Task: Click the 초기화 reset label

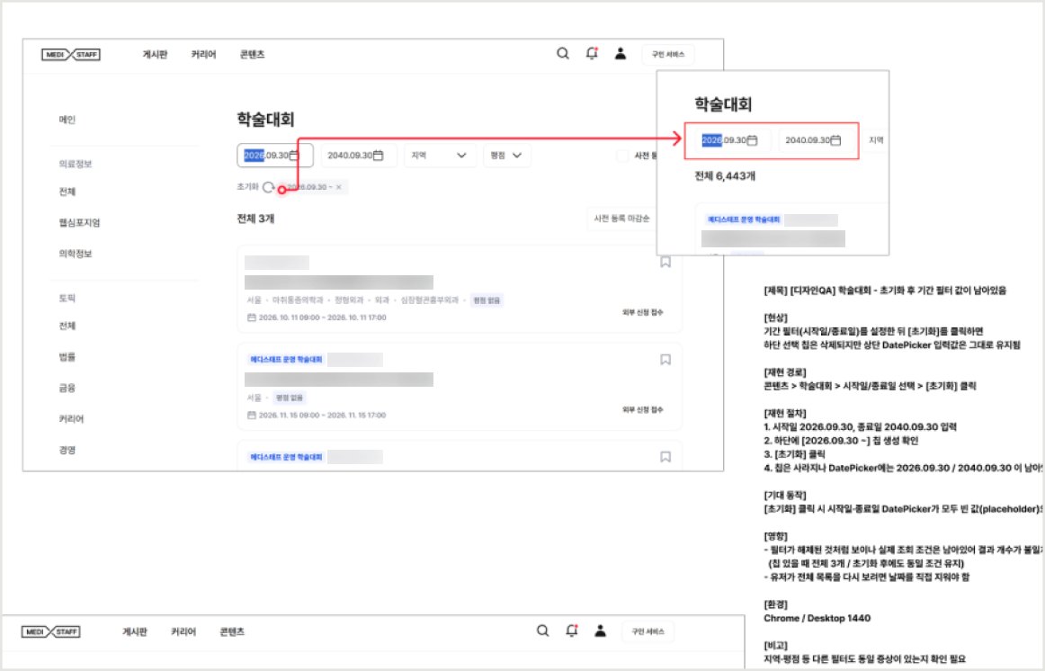Action: tap(247, 186)
